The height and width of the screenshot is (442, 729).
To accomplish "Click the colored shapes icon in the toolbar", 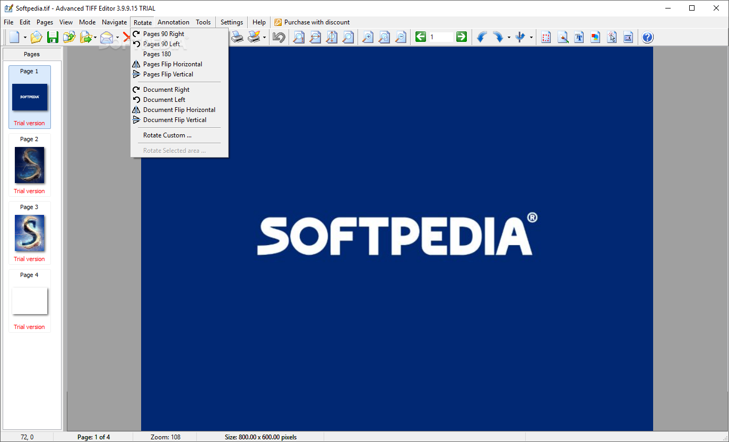I will (595, 37).
